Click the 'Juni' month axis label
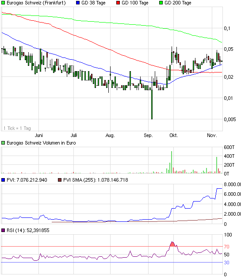Screen dimensions: 241x278 pyautogui.click(x=38, y=135)
